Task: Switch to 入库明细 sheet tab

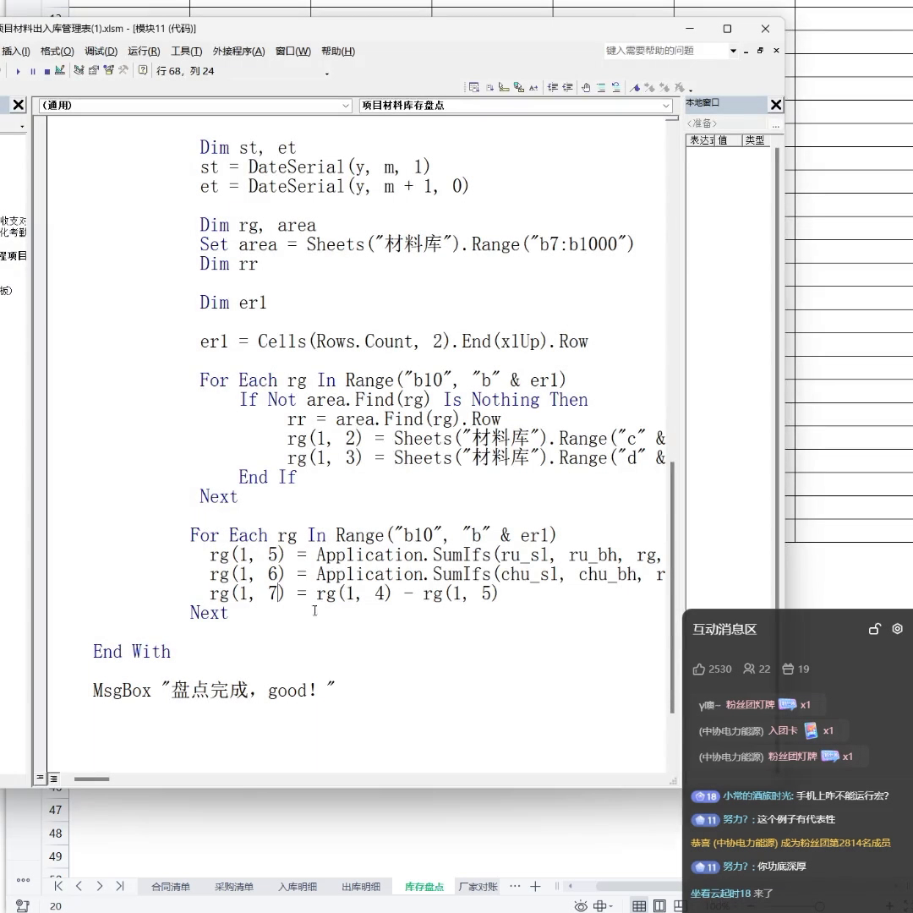Action: click(x=298, y=886)
